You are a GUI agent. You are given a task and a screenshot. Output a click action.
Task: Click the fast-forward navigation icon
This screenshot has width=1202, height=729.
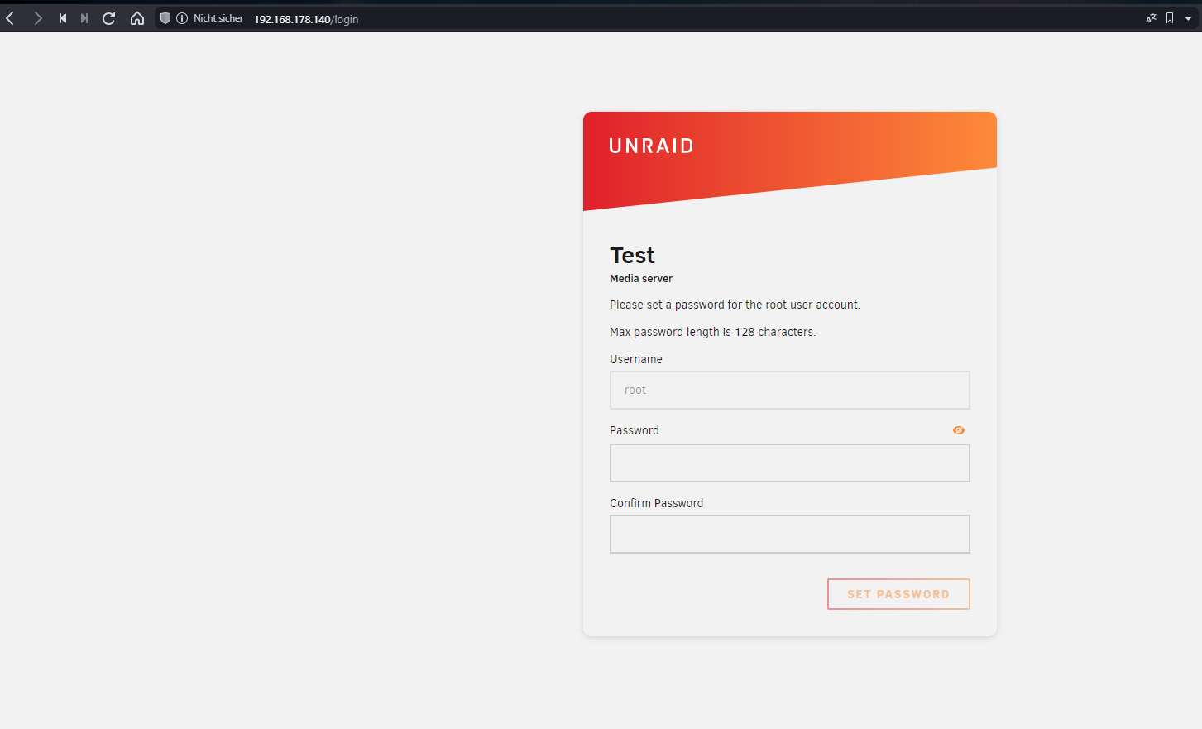coord(84,18)
